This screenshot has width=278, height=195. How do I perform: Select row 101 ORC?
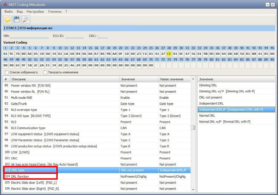click(x=97, y=158)
